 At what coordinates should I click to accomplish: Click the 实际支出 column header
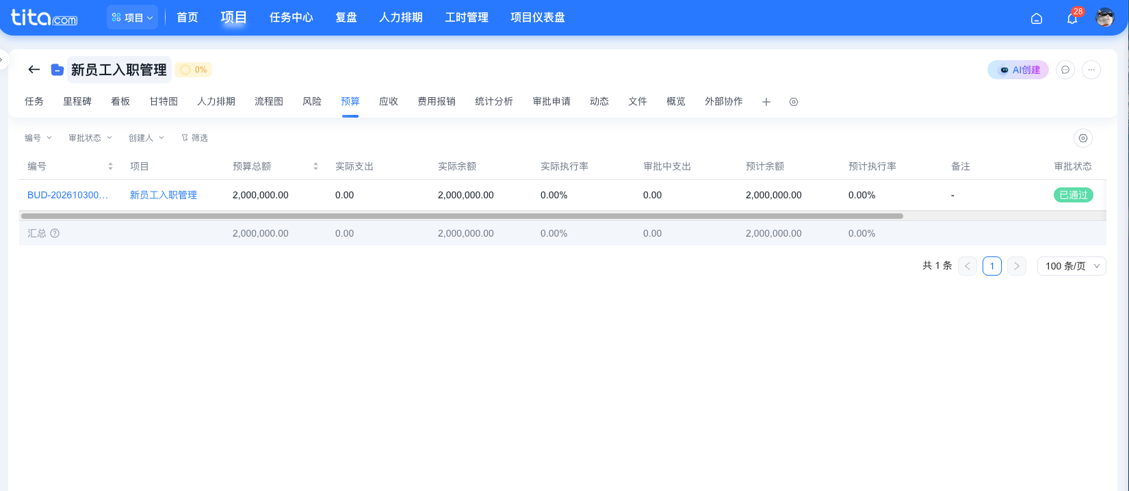coord(354,166)
